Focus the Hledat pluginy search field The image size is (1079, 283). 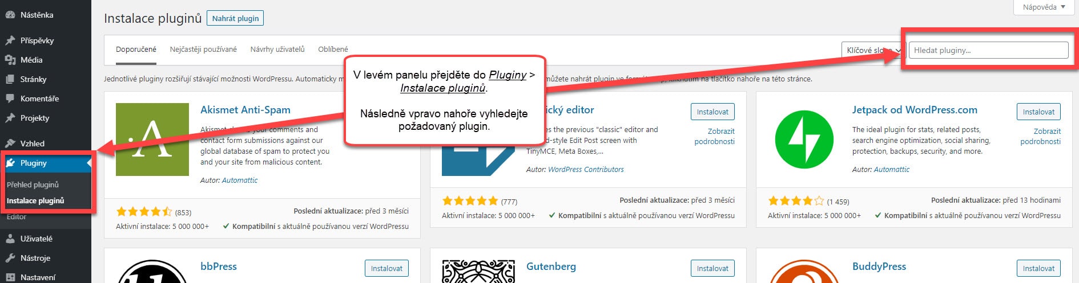point(988,50)
